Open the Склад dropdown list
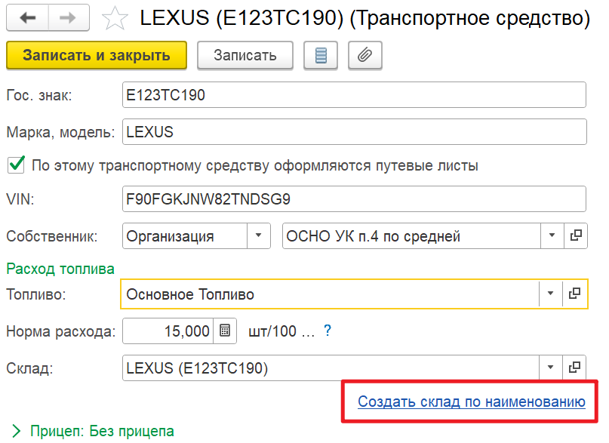 point(550,368)
